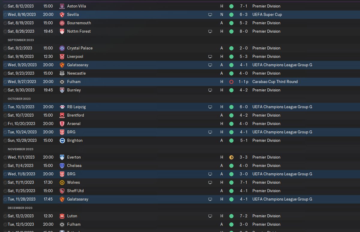360x232 pixels.
Task: Click the red loss indicator on the Fulham cup tie
Action: tap(231, 82)
